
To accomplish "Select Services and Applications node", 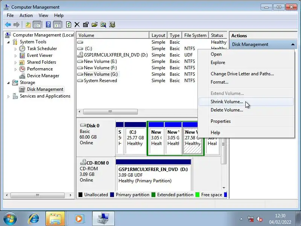I will (x=45, y=96).
